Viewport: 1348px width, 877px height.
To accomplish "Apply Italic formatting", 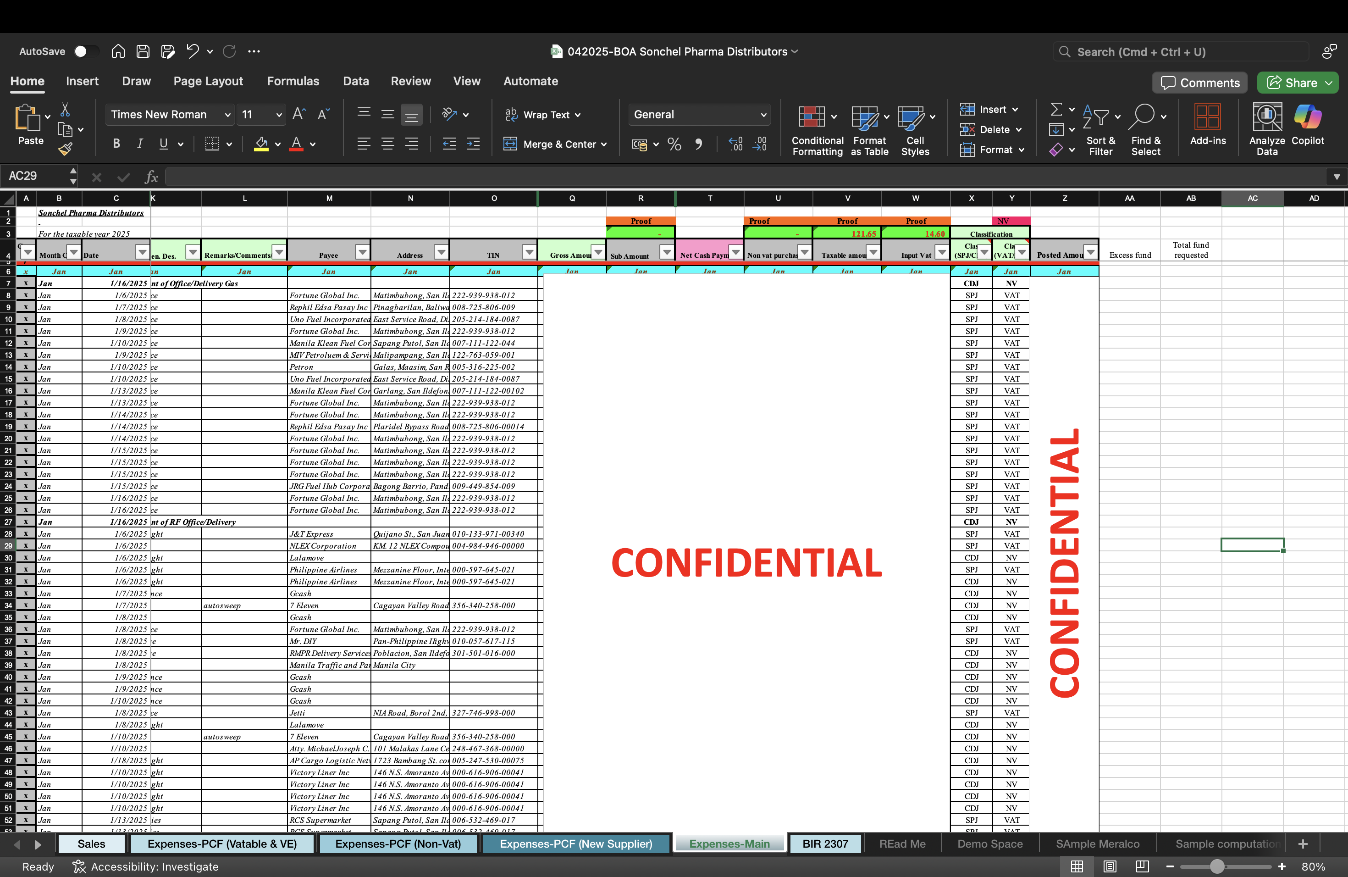I will tap(140, 144).
